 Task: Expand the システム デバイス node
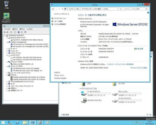click(x=7, y=53)
